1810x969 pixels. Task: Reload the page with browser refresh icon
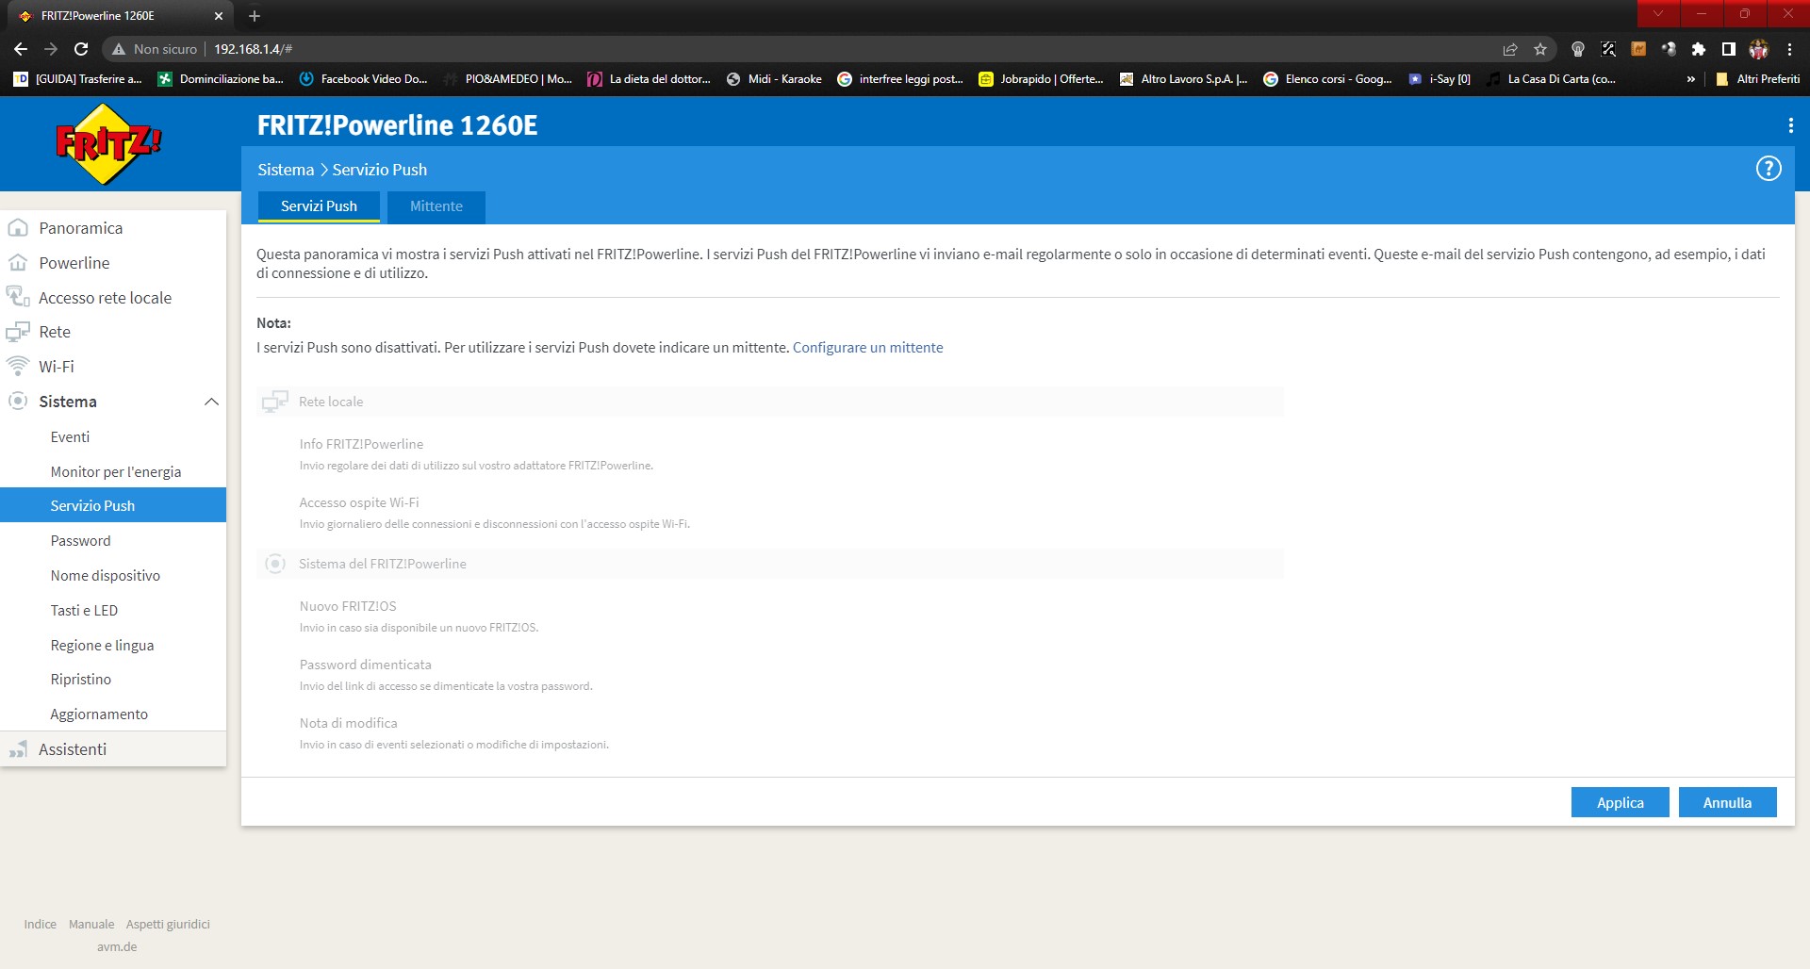click(x=81, y=49)
